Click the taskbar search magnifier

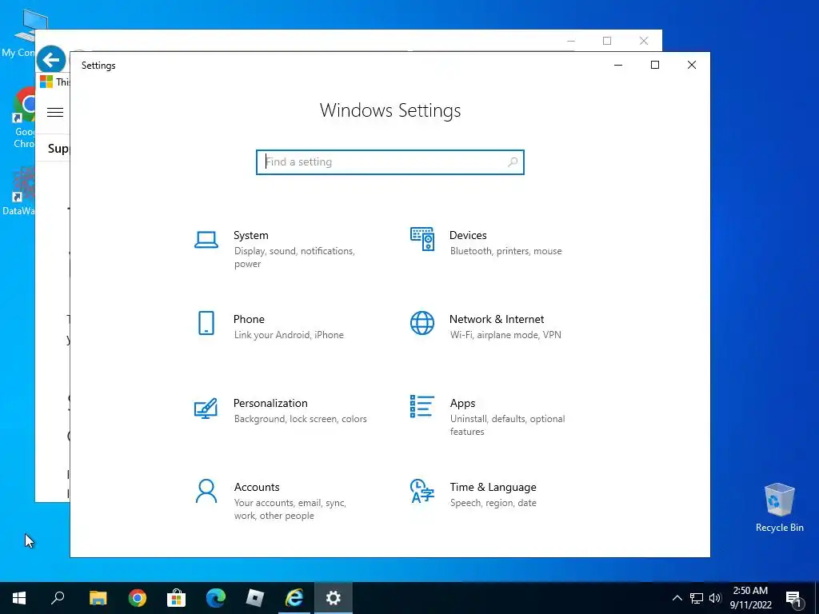tap(58, 598)
